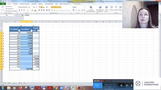The image size is (161, 90).
Task: Open the font color dropdown arrow
Action: pos(37,10)
